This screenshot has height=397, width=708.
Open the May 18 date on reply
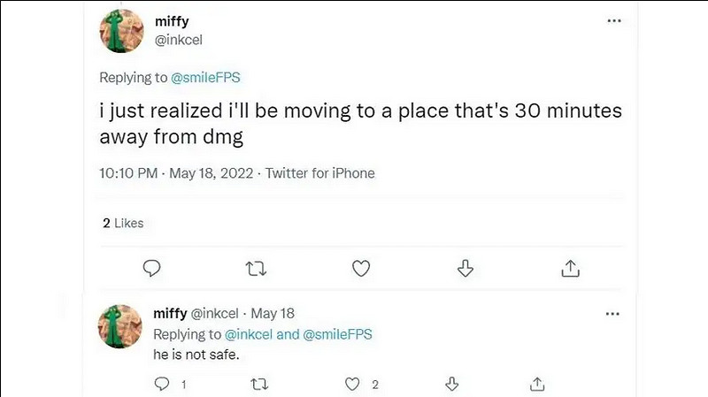(273, 314)
